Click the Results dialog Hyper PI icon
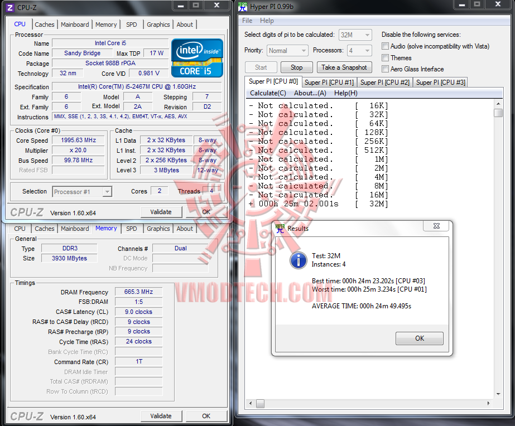The width and height of the screenshot is (515, 426). (x=280, y=229)
